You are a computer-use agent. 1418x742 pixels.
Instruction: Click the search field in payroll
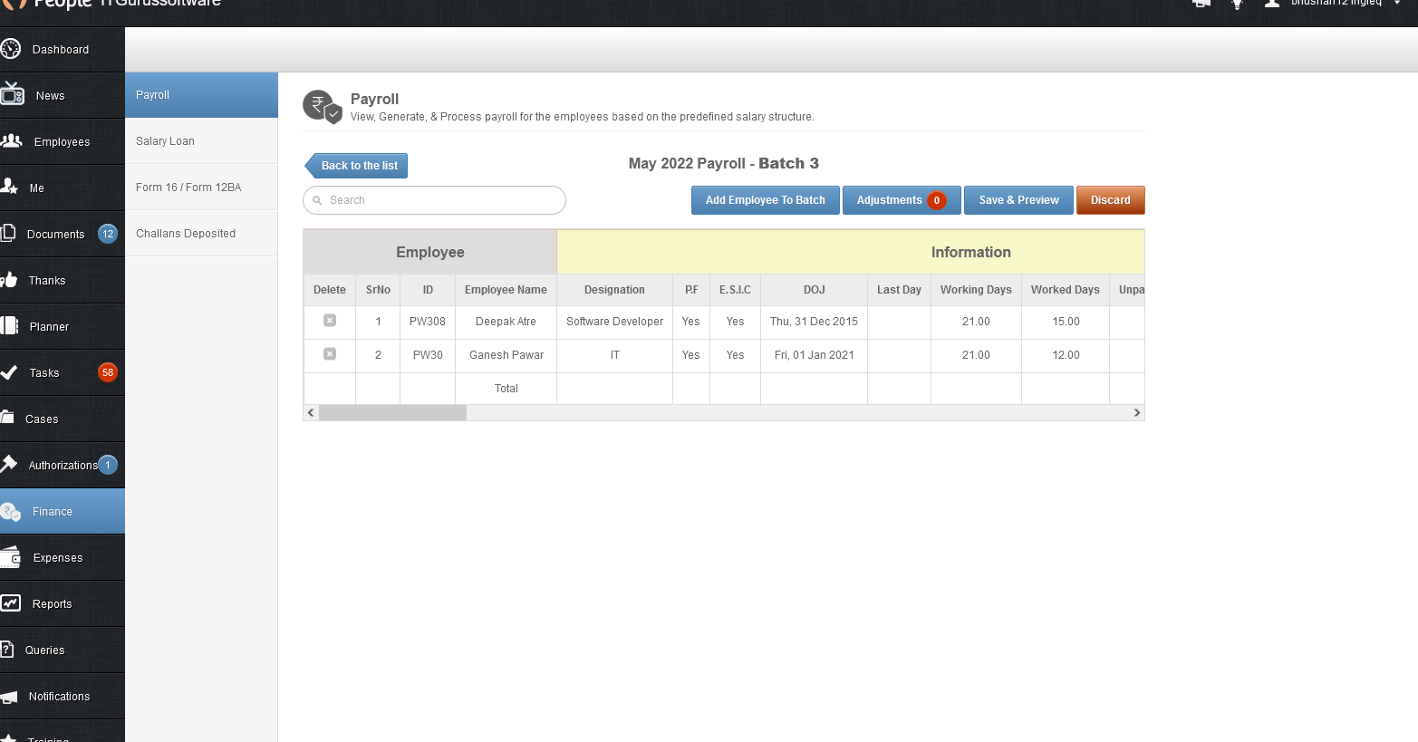click(x=435, y=200)
